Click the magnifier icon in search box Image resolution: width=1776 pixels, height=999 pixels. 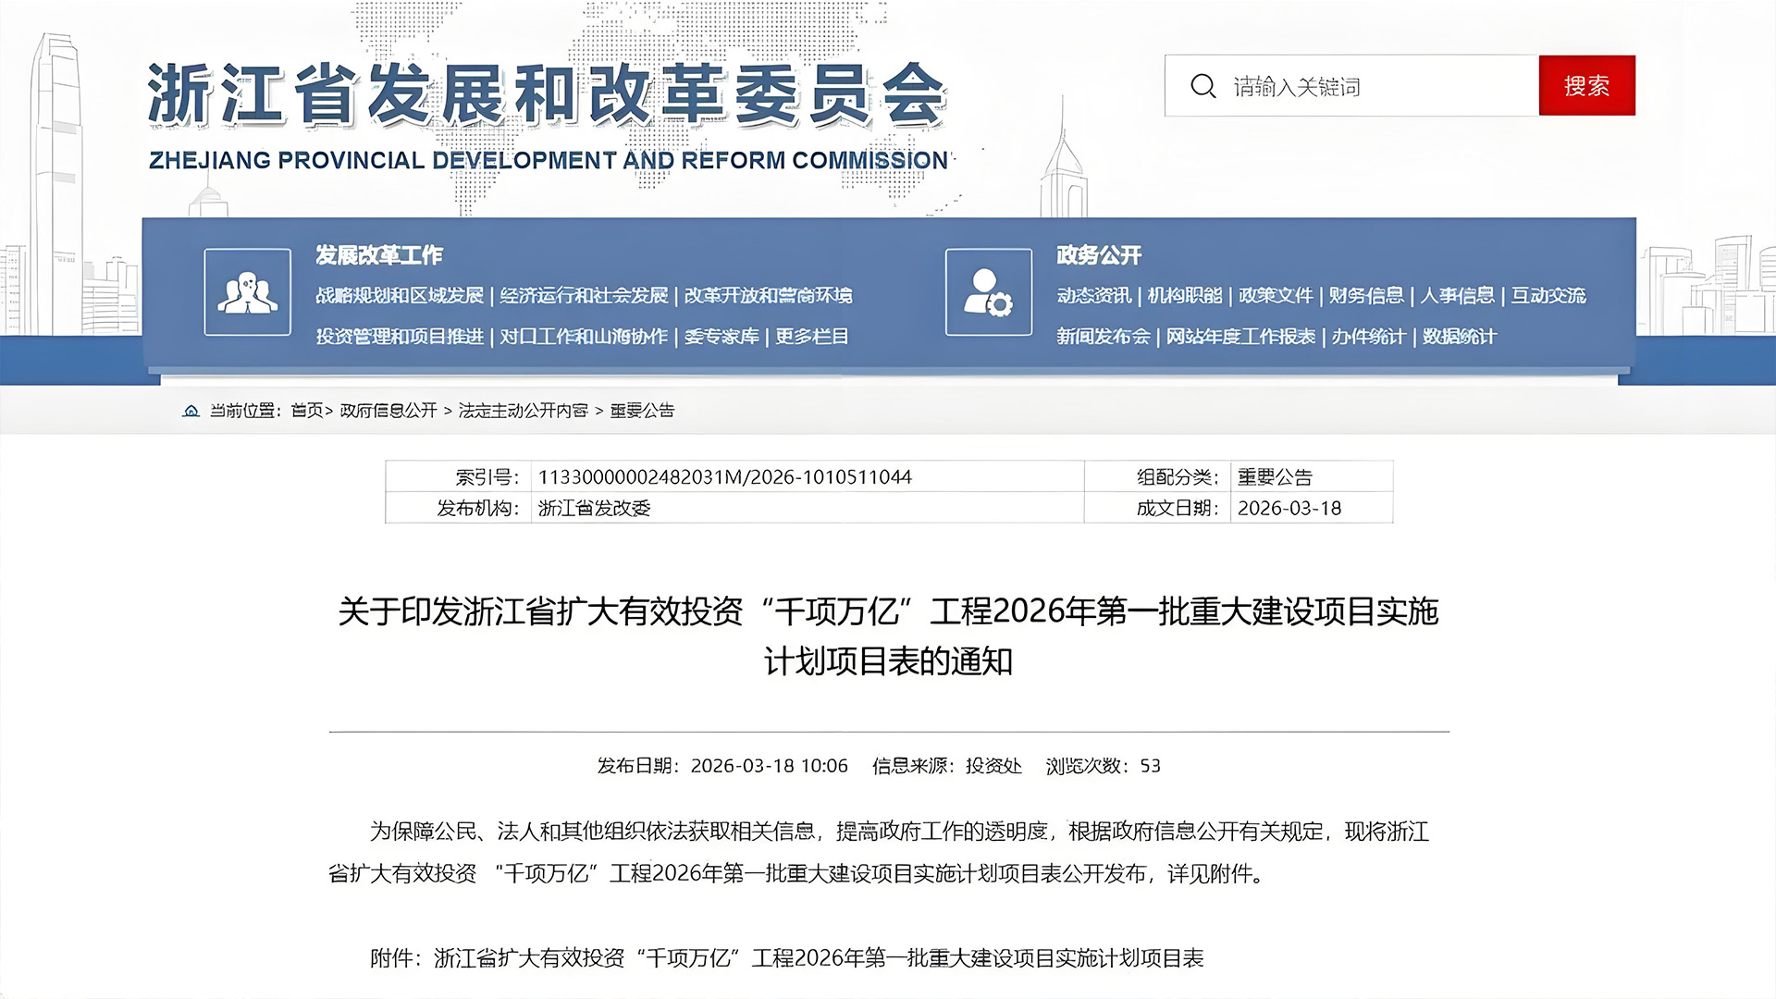1203,86
